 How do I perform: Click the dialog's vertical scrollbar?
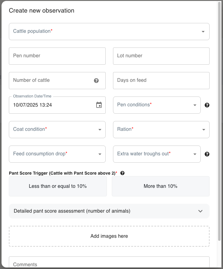pyautogui.click(x=219, y=123)
